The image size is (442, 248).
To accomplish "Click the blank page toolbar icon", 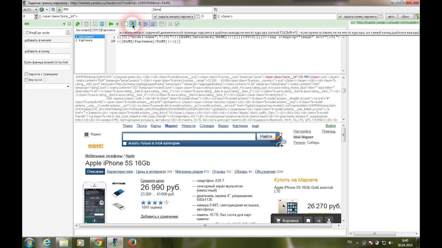I will [x=126, y=24].
